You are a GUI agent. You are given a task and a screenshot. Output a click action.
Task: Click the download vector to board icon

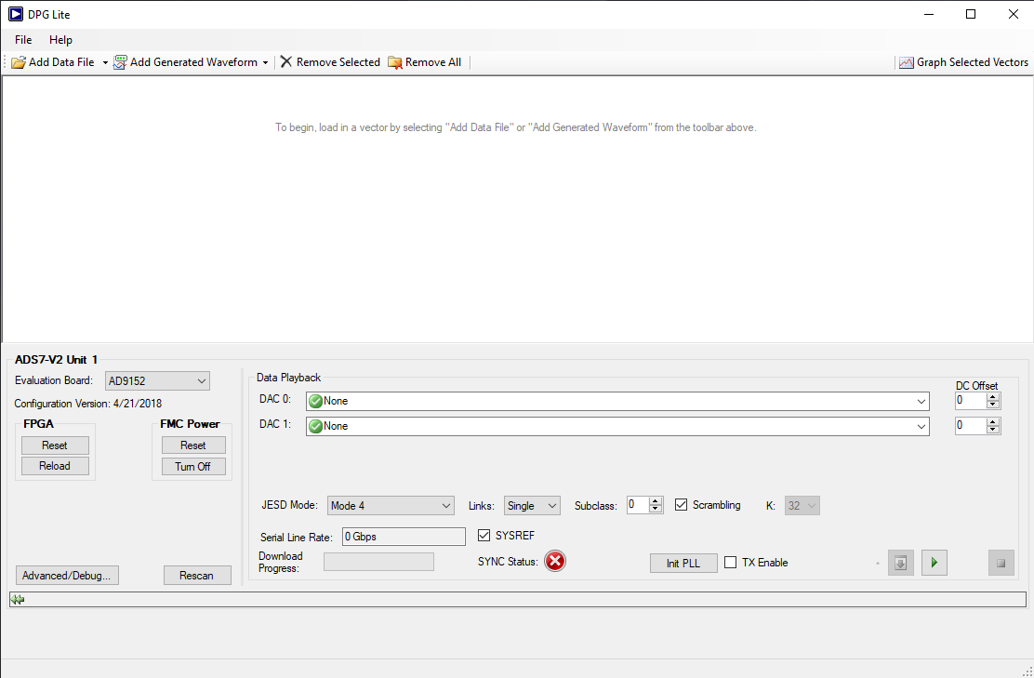pyautogui.click(x=901, y=564)
